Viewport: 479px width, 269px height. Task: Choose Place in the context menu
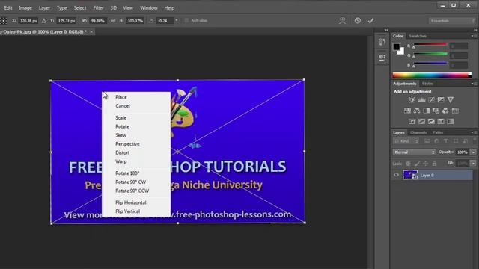(x=121, y=97)
